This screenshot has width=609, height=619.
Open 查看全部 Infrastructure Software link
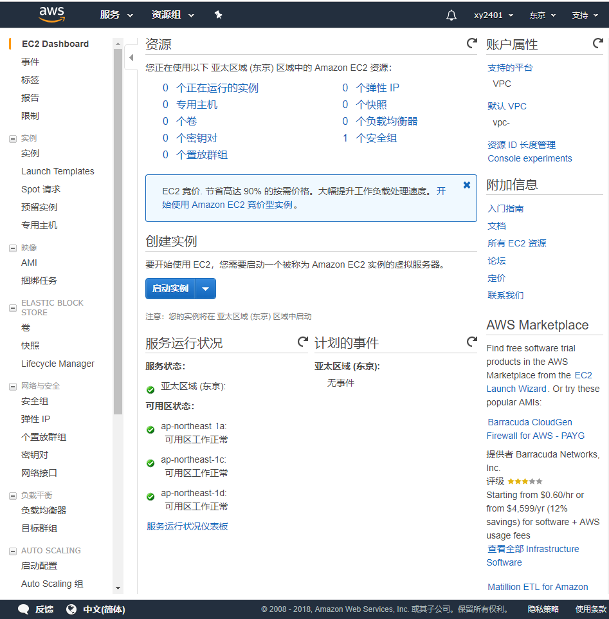(x=533, y=555)
